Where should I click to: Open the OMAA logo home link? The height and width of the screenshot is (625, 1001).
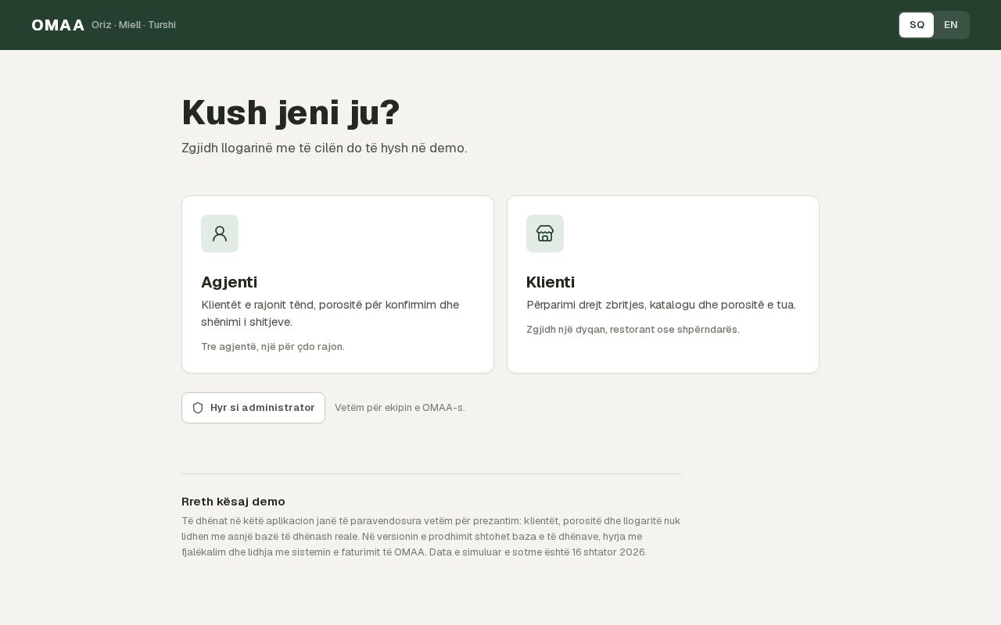tap(58, 25)
